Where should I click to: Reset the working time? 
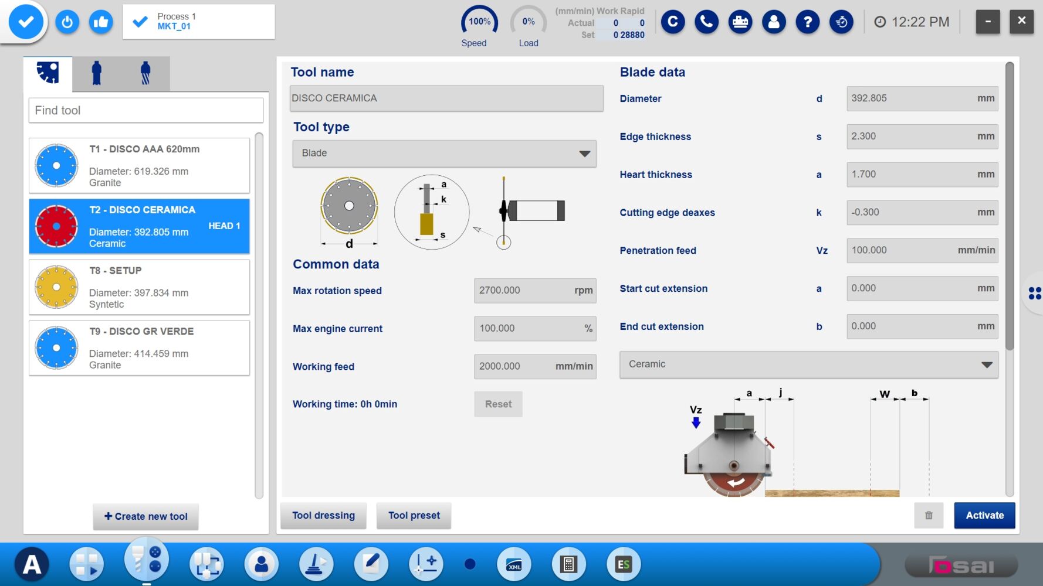[x=498, y=404]
